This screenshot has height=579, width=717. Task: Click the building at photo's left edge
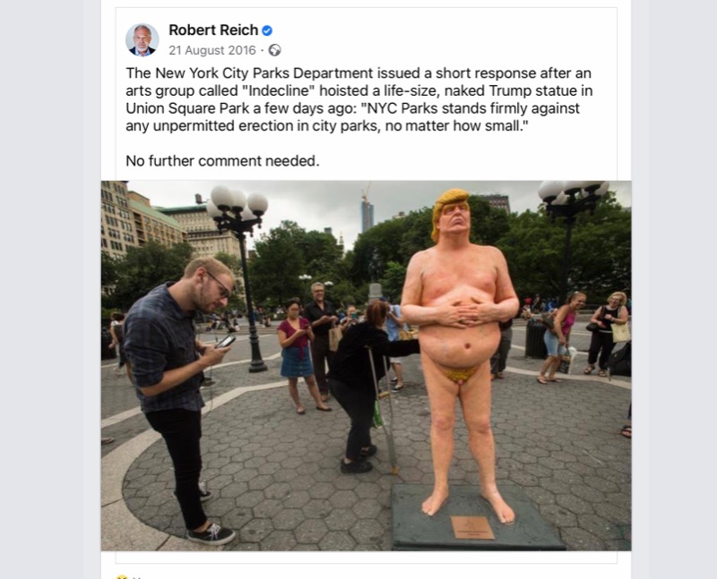point(115,220)
